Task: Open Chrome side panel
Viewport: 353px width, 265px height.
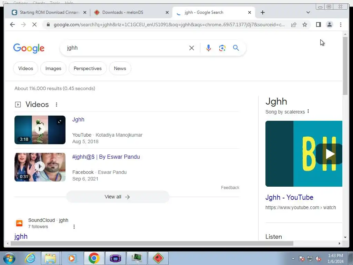Action: pos(318,24)
